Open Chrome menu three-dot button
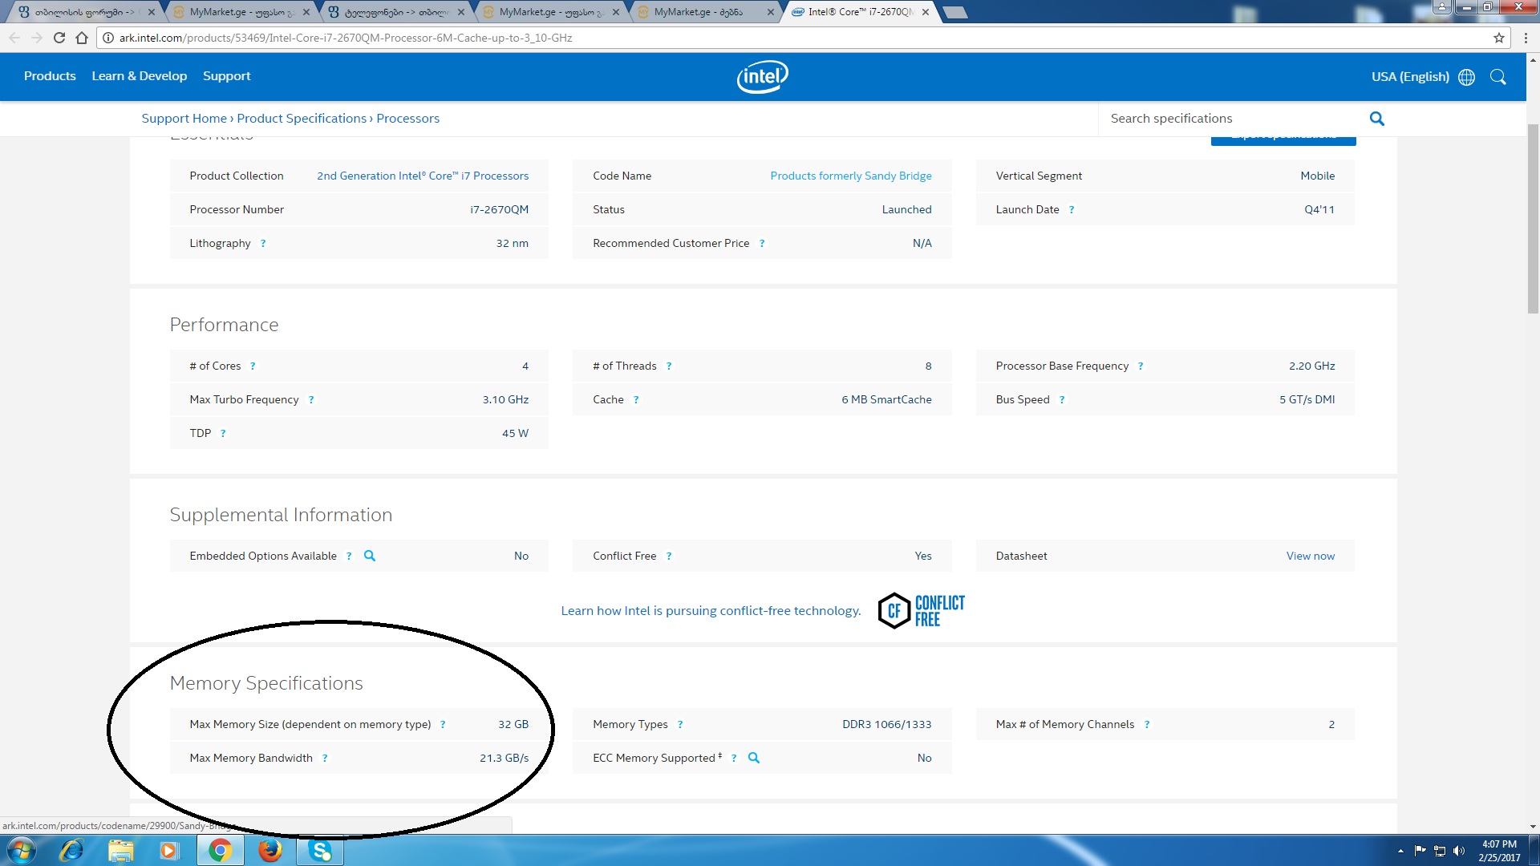This screenshot has height=866, width=1540. coord(1526,38)
